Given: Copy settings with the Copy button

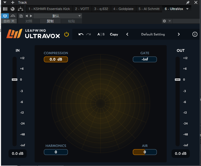Looking at the screenshot, I should click(x=114, y=35).
